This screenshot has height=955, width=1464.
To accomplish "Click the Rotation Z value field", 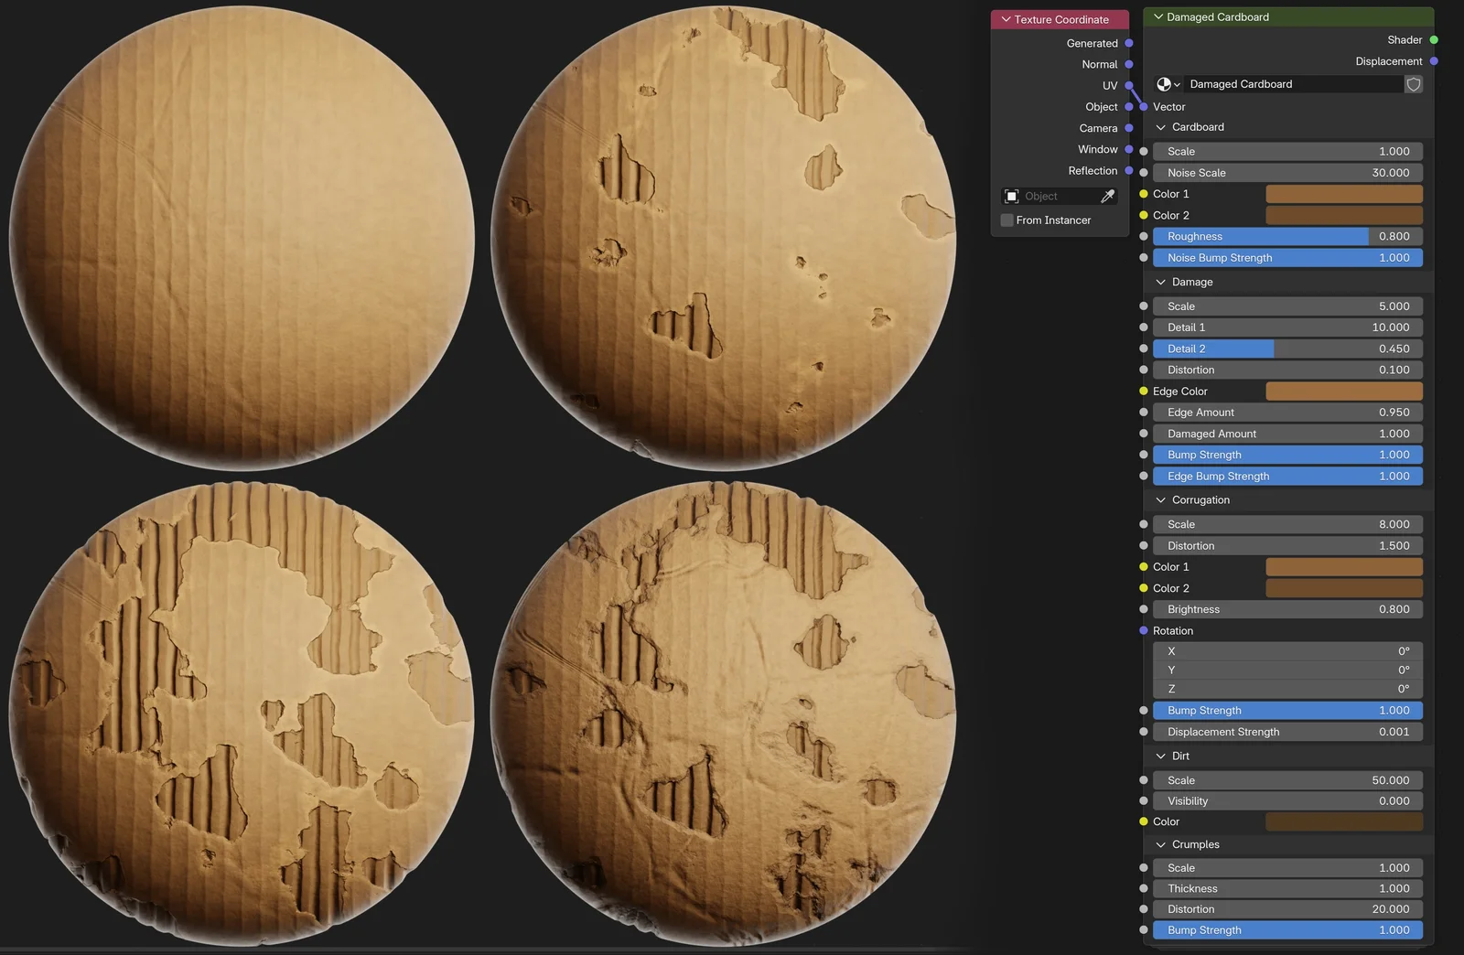I will [x=1288, y=689].
